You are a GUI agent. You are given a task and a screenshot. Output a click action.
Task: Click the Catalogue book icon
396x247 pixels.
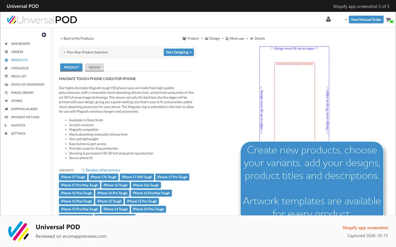pyautogui.click(x=6, y=68)
